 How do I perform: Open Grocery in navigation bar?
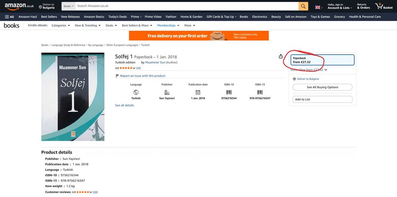click(339, 17)
